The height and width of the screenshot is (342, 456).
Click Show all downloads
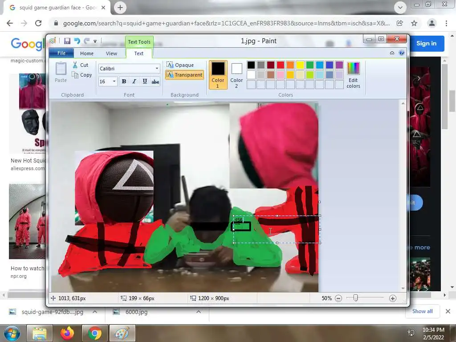[x=422, y=311]
